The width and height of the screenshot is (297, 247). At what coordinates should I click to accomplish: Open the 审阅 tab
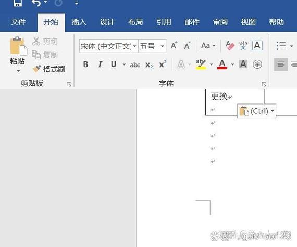tap(220, 22)
